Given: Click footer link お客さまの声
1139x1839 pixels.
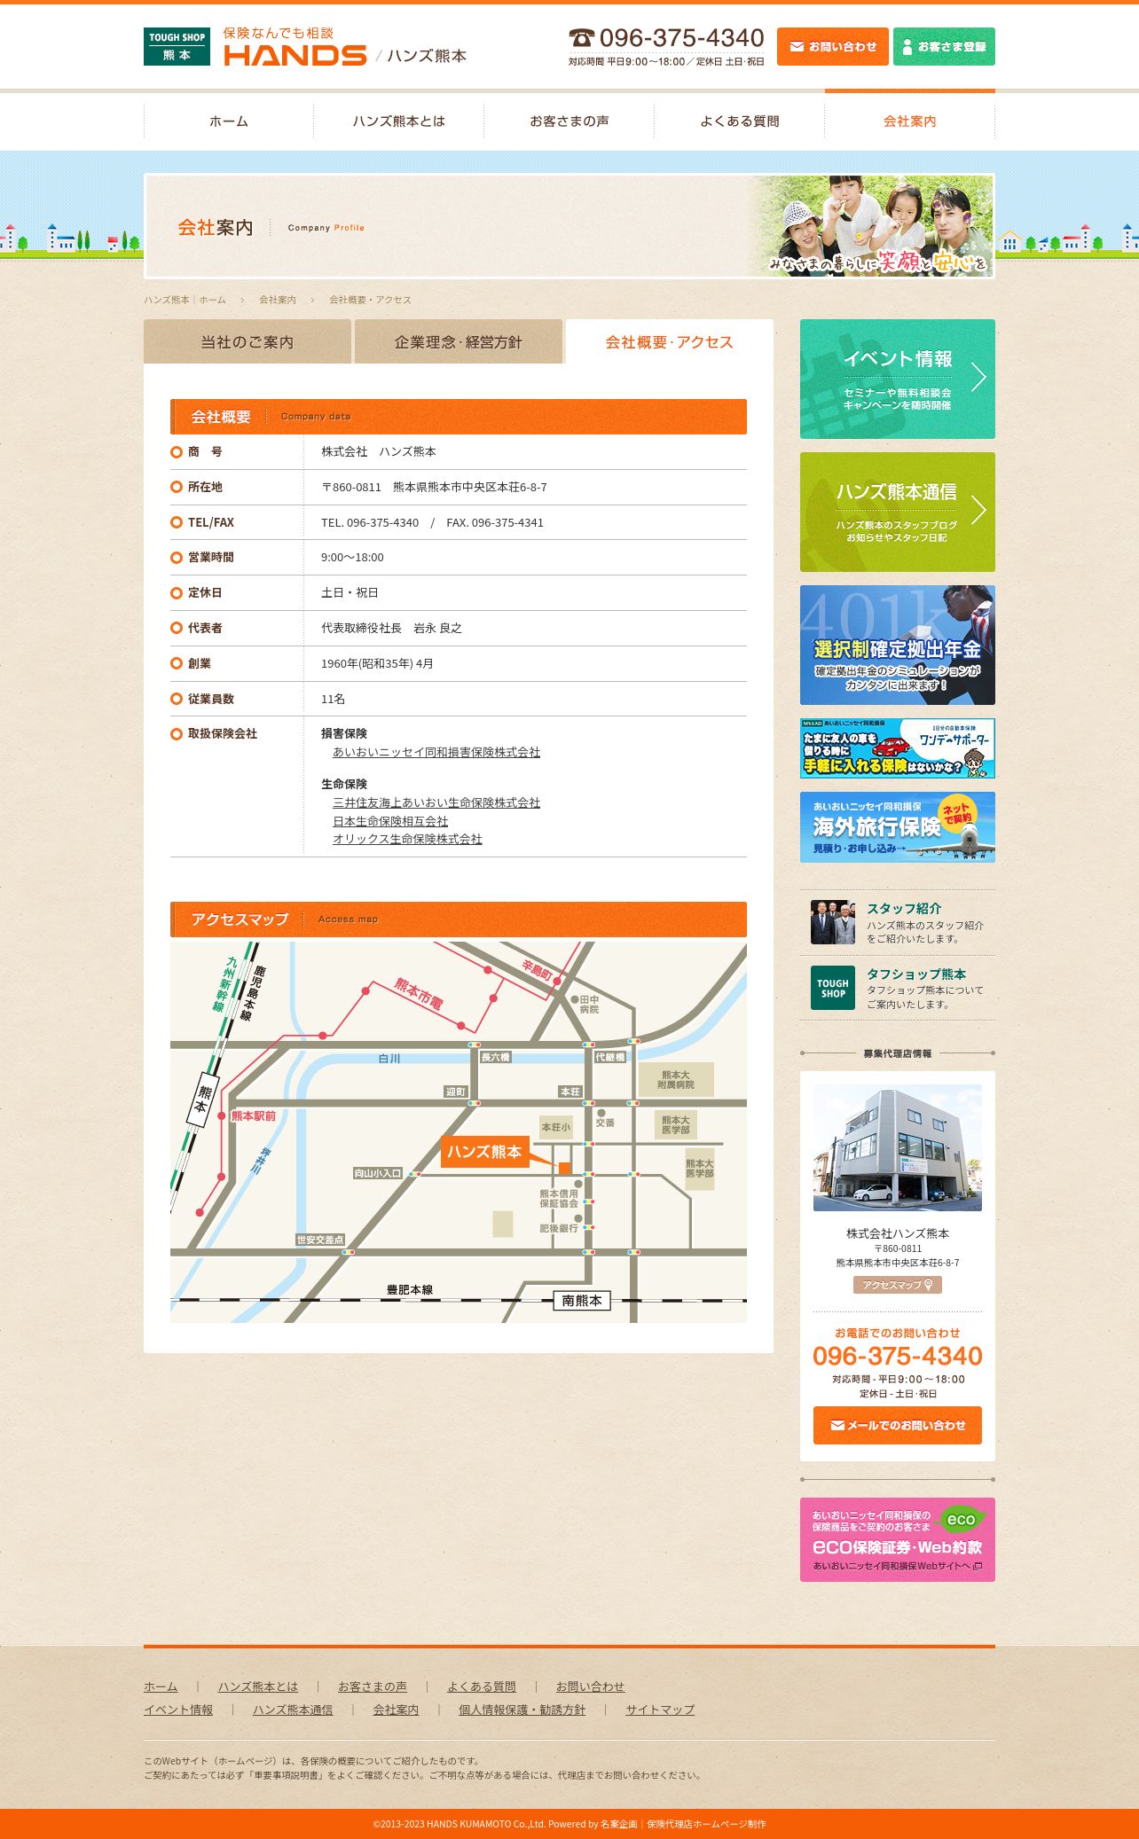Looking at the screenshot, I should (x=373, y=1686).
